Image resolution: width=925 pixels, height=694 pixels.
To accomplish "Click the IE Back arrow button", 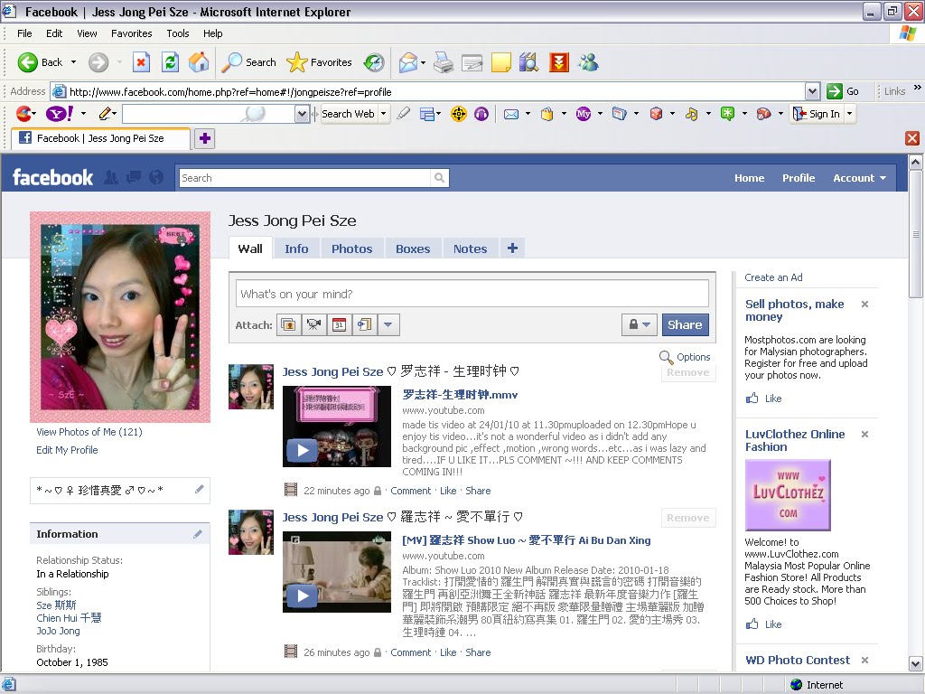I will pyautogui.click(x=28, y=62).
